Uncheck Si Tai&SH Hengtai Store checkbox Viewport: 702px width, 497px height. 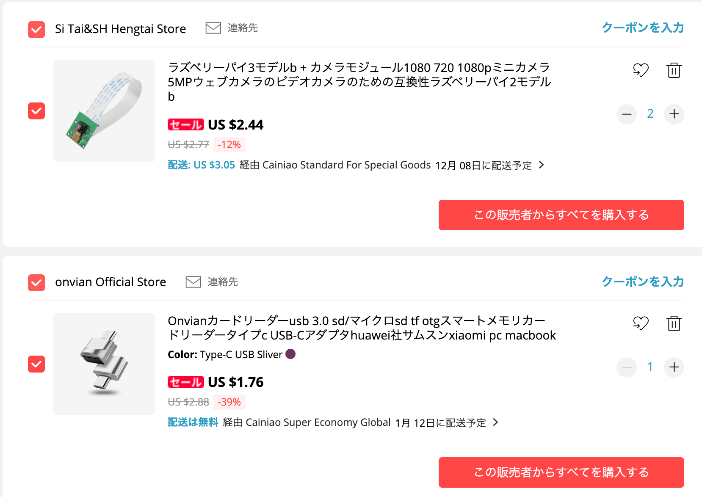pos(36,29)
